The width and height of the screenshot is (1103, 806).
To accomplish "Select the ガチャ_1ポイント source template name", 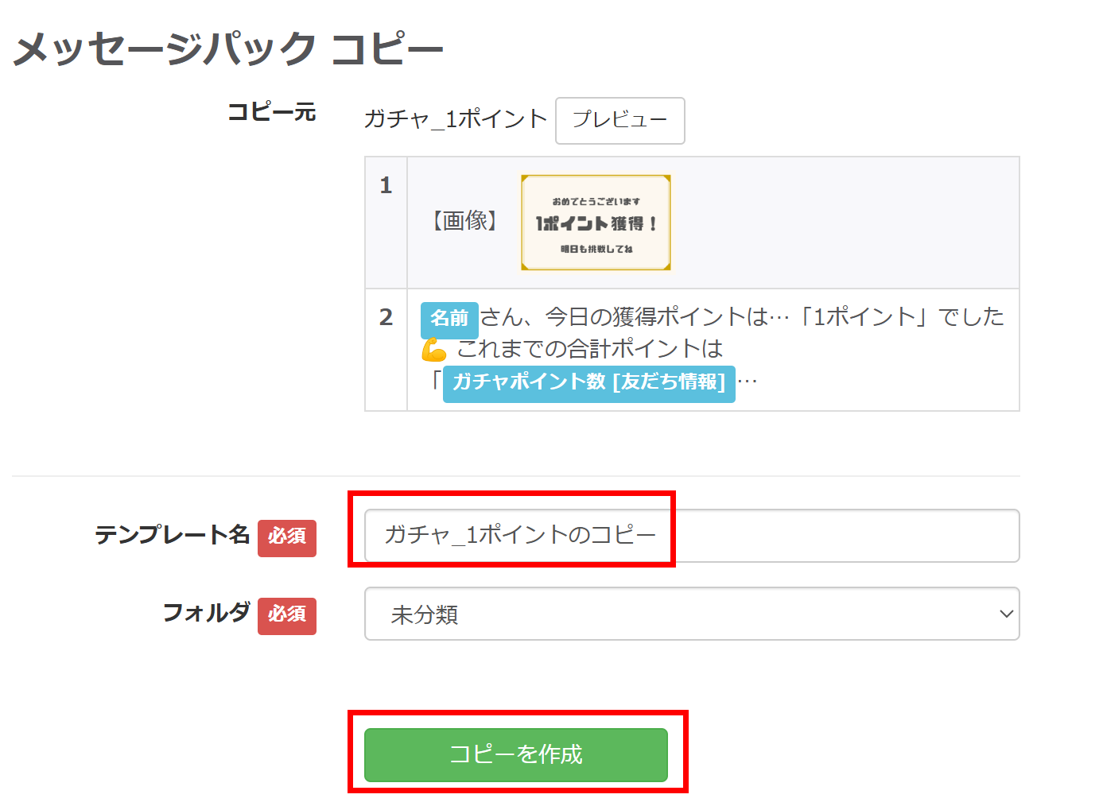I will [x=456, y=119].
